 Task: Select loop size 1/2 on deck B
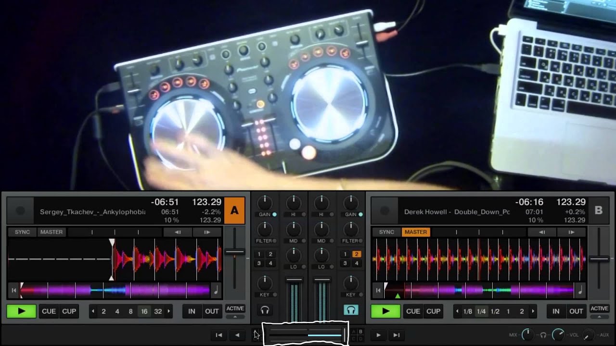pos(495,311)
